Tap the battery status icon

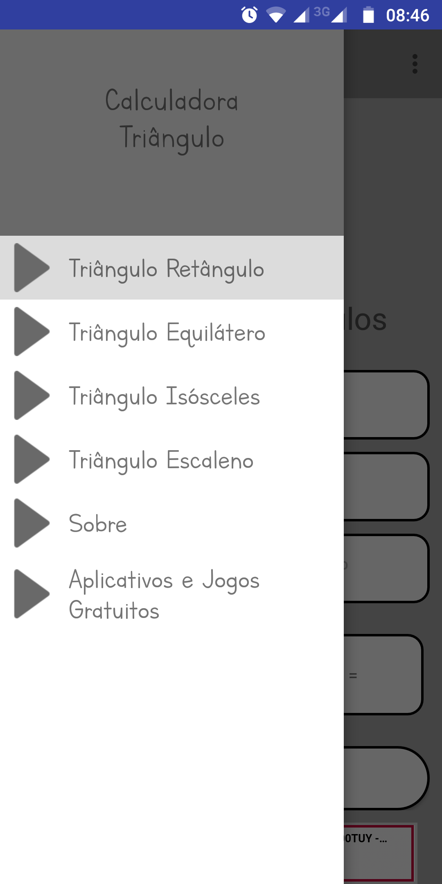pyautogui.click(x=368, y=15)
